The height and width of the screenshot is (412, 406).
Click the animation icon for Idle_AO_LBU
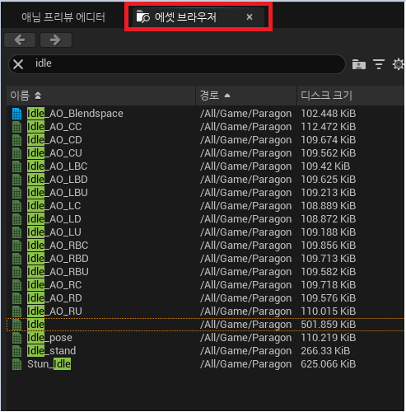(16, 193)
